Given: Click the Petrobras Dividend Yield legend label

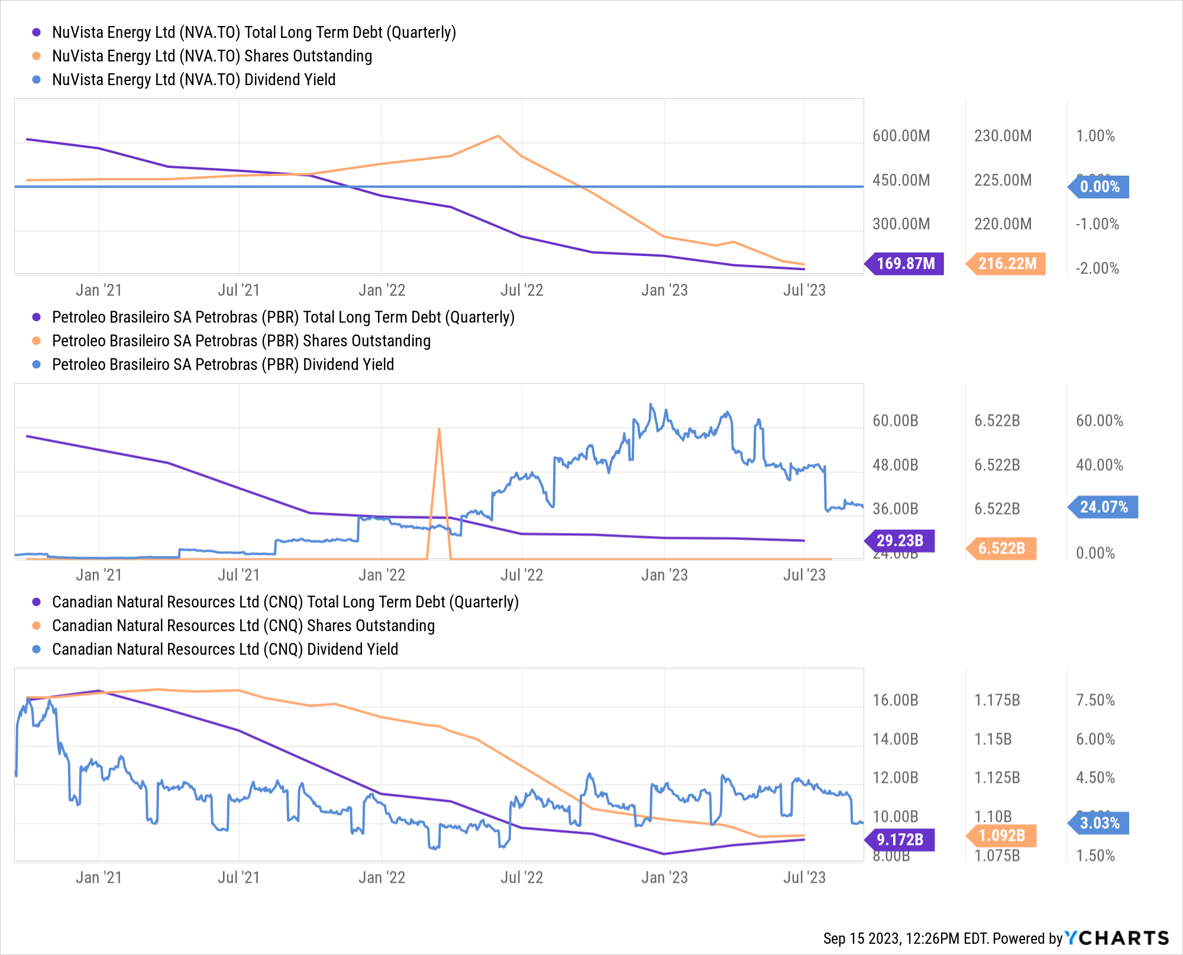Looking at the screenshot, I should [x=223, y=365].
